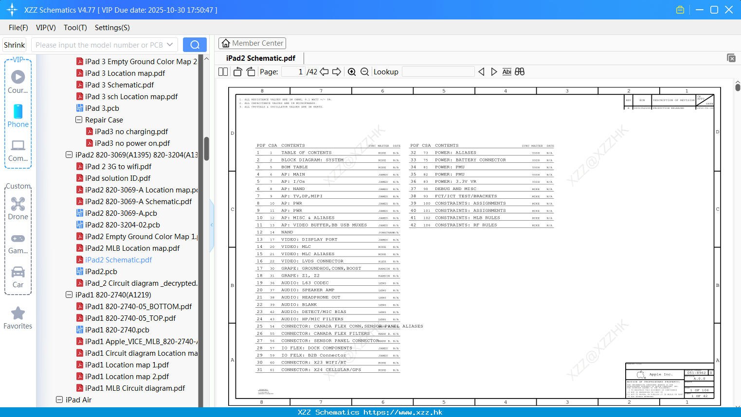Open iPad 3 sch Location map.pdf
The width and height of the screenshot is (741, 417).
127,96
